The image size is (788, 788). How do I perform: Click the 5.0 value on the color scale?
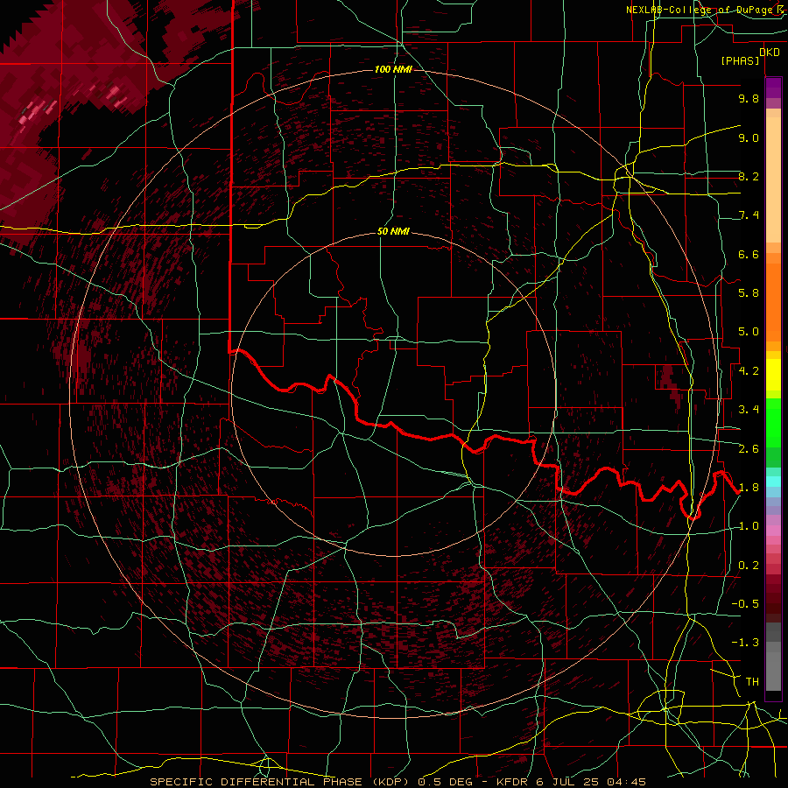[x=749, y=332]
